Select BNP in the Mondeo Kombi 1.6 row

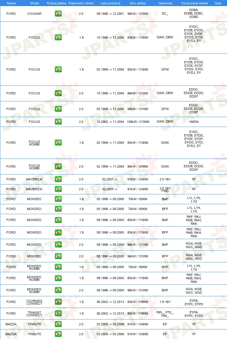[165, 267]
